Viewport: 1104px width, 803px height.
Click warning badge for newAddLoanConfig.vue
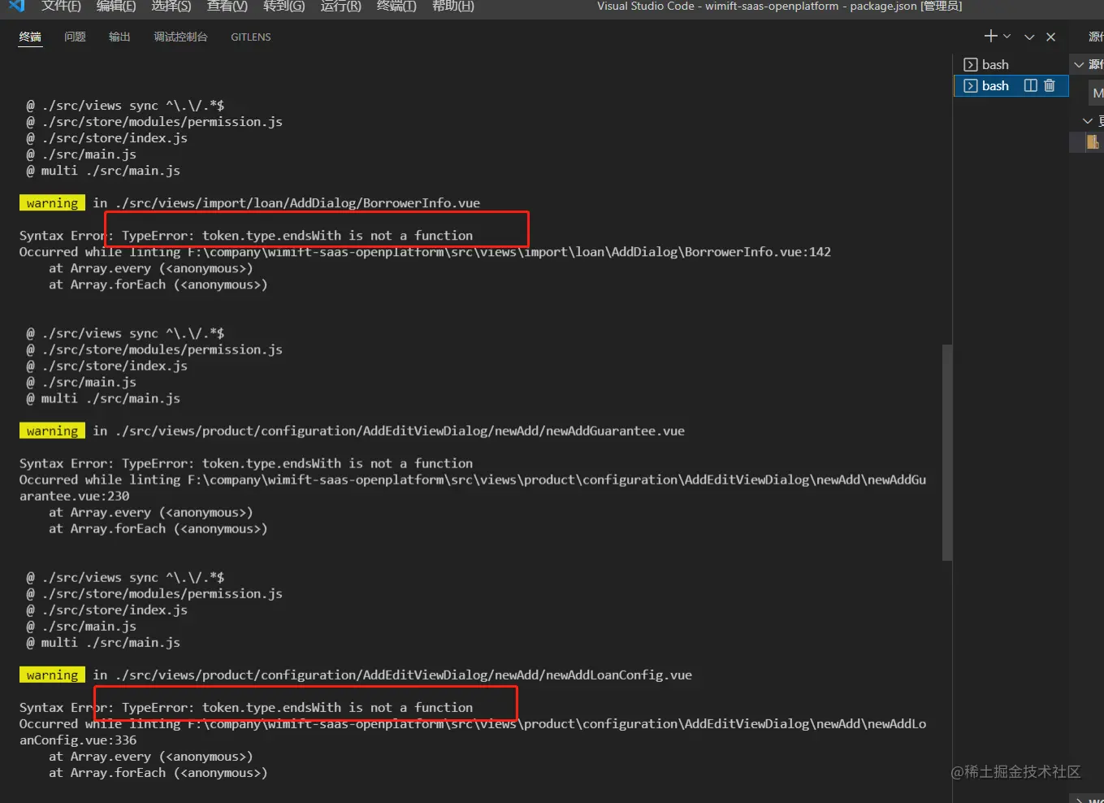coord(52,675)
